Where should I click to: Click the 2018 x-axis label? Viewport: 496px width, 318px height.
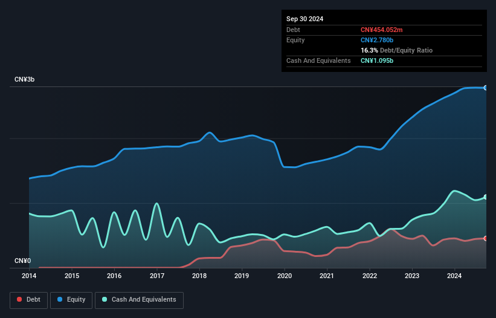pos(199,276)
